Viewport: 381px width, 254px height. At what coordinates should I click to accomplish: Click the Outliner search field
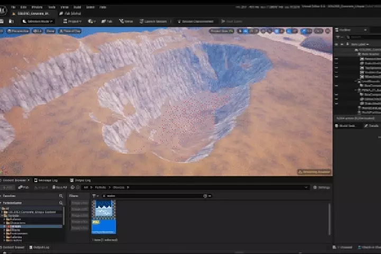tap(364, 37)
